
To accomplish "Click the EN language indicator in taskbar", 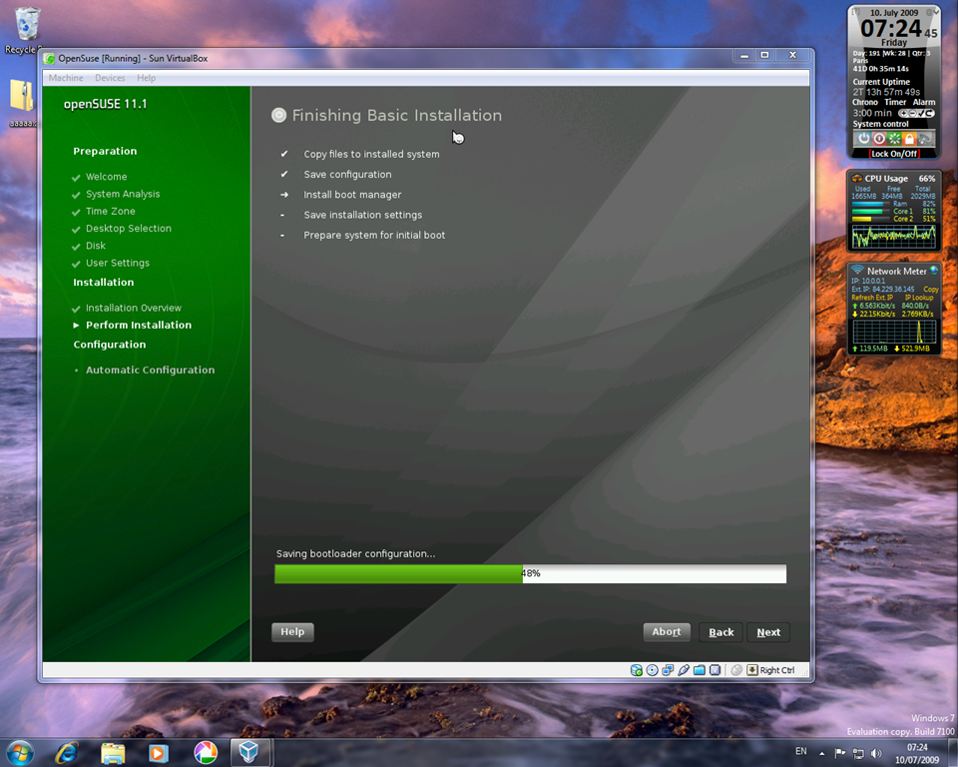I will coord(801,751).
